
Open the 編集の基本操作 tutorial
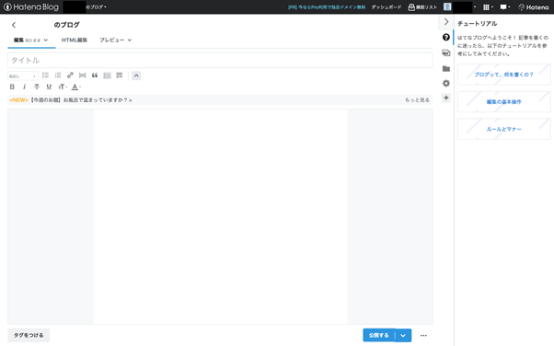(x=503, y=102)
